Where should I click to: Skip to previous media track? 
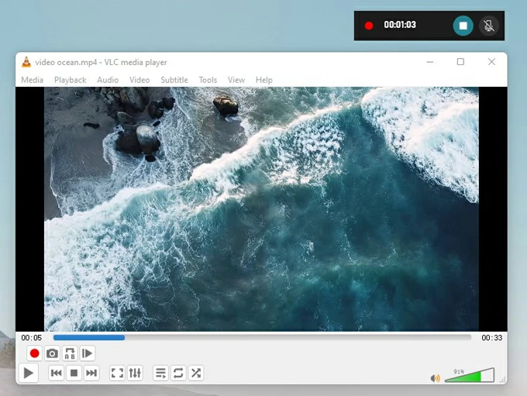(x=57, y=374)
